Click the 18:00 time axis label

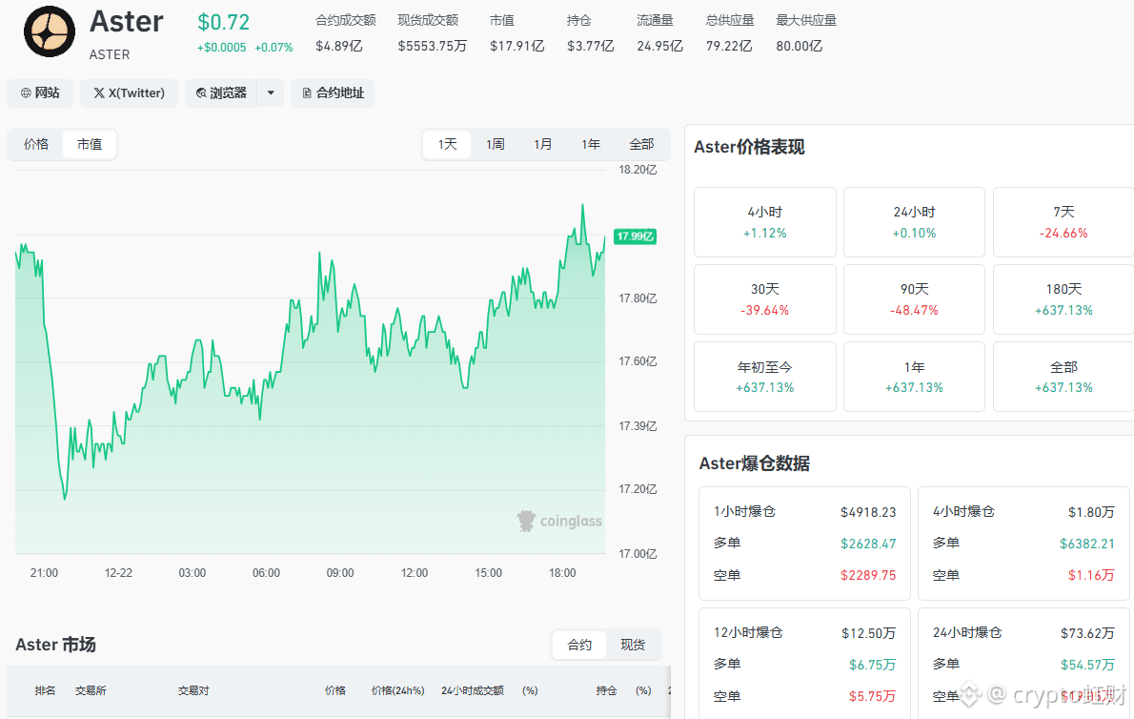tap(562, 573)
